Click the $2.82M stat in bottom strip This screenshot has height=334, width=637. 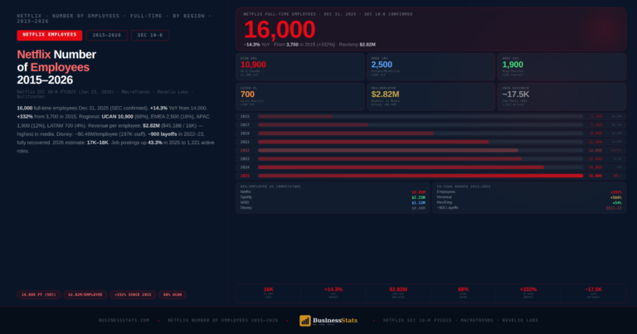point(398,293)
